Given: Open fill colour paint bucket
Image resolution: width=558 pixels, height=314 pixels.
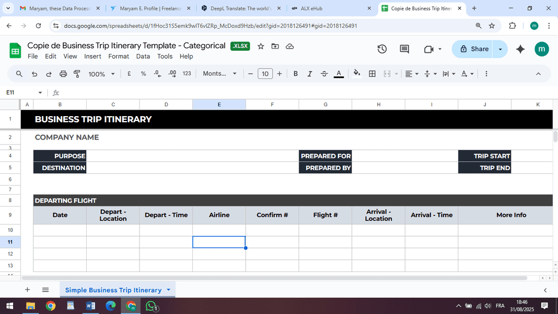Looking at the screenshot, I should pyautogui.click(x=356, y=74).
